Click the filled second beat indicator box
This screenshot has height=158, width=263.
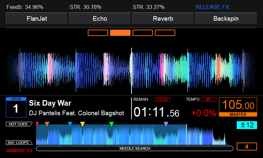click(120, 33)
